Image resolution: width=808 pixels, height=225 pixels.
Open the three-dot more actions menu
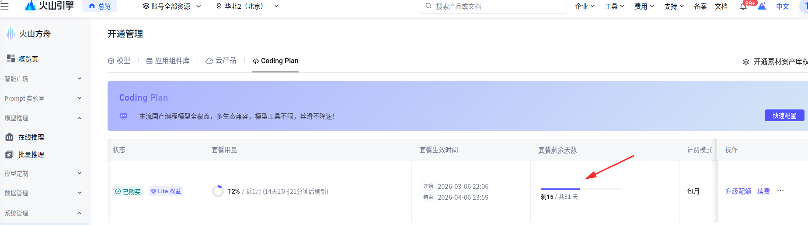point(780,191)
